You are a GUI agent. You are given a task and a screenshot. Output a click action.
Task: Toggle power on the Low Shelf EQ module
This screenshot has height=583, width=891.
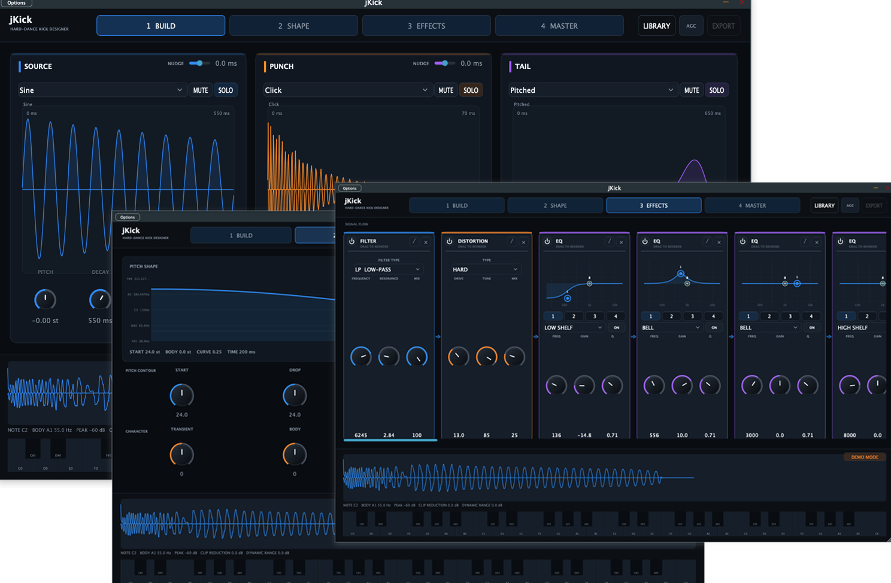tap(547, 241)
